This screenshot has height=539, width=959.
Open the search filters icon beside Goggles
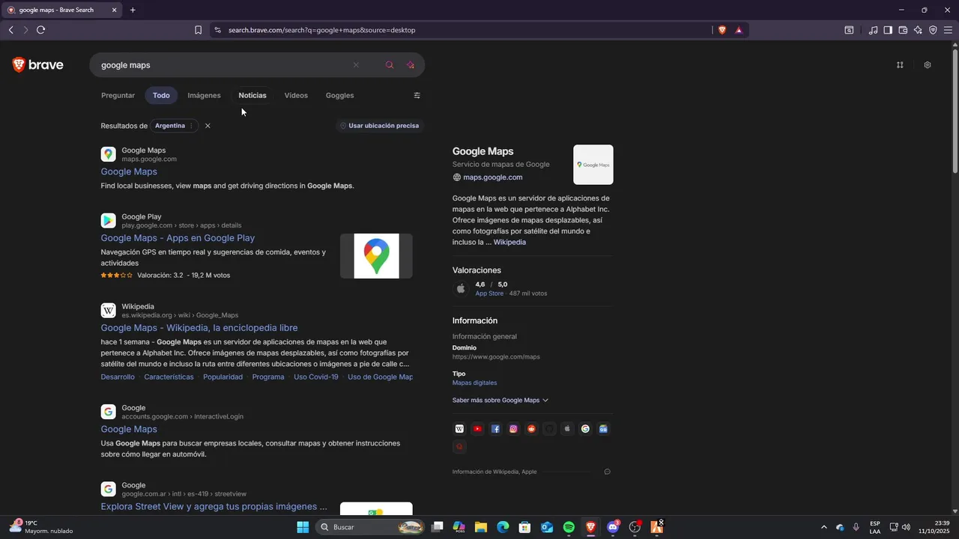click(417, 95)
